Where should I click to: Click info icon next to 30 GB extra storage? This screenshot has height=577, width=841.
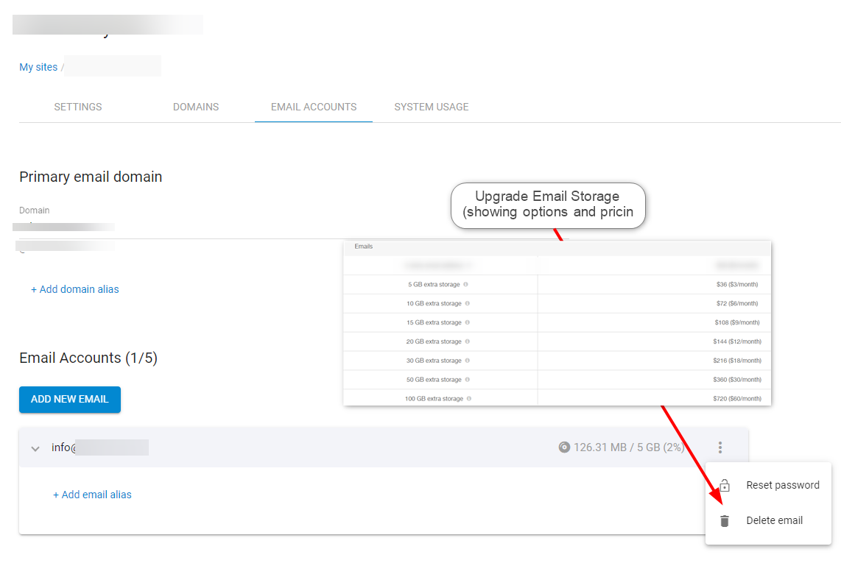click(467, 361)
